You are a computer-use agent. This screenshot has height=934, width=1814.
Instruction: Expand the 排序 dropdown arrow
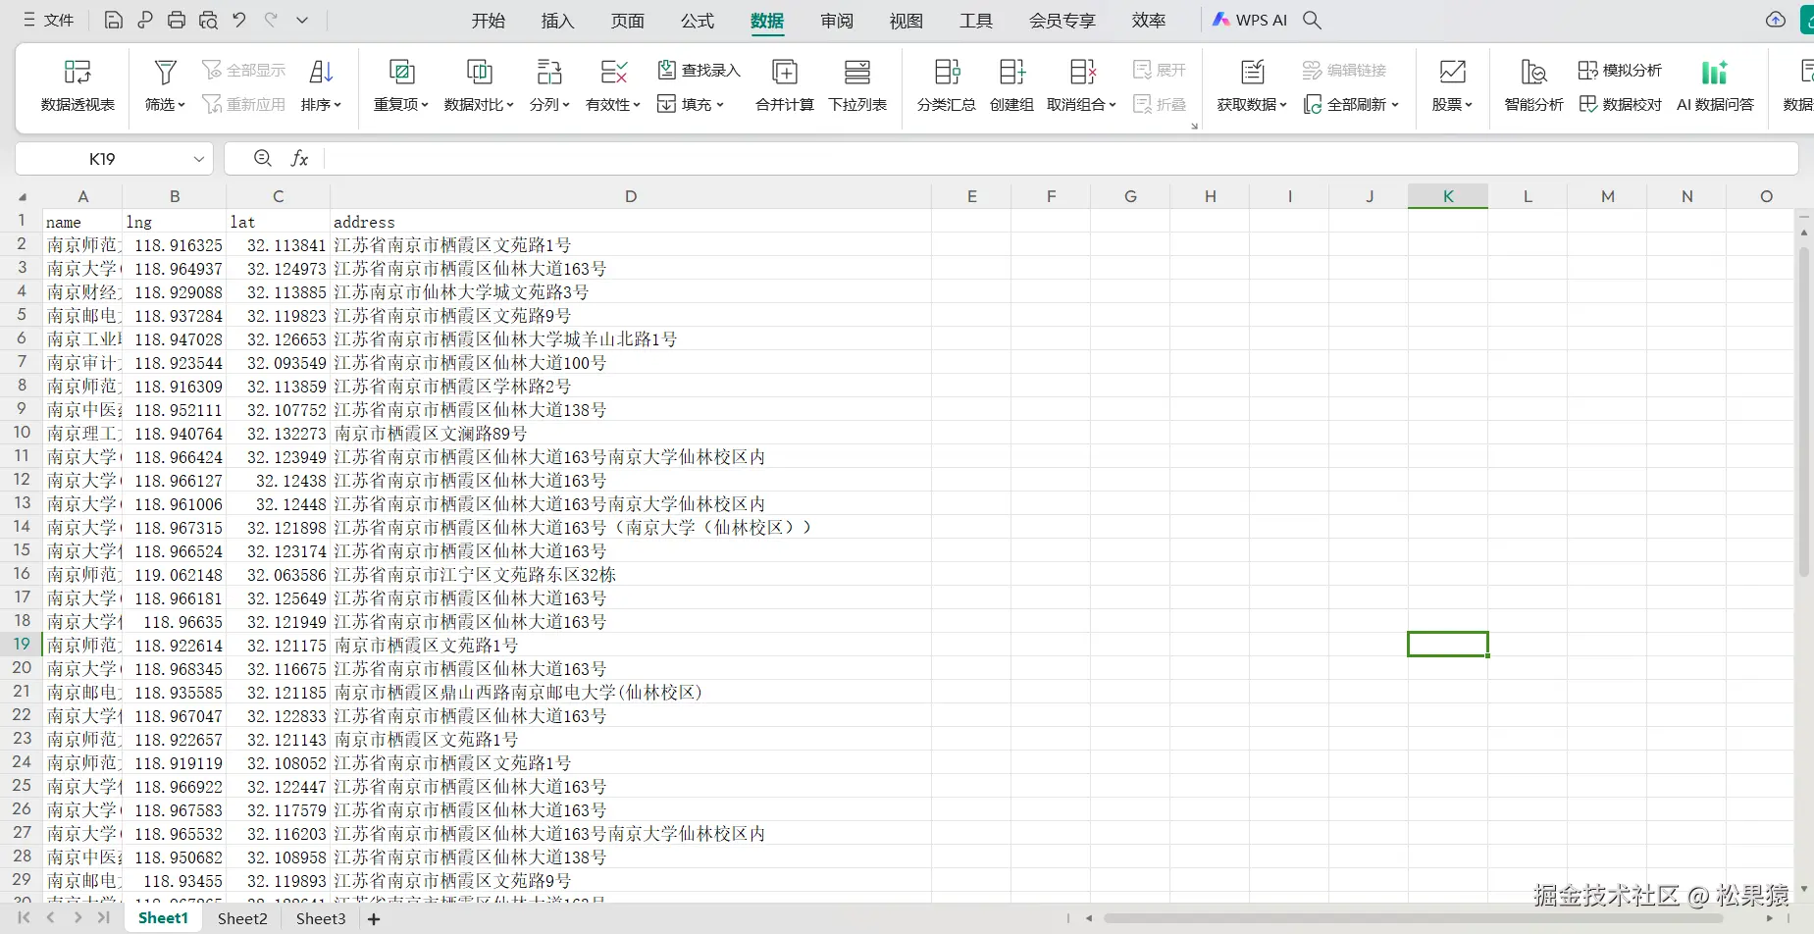click(x=337, y=105)
